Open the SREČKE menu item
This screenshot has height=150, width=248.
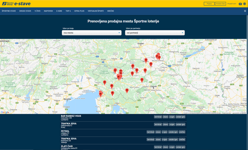click(111, 11)
